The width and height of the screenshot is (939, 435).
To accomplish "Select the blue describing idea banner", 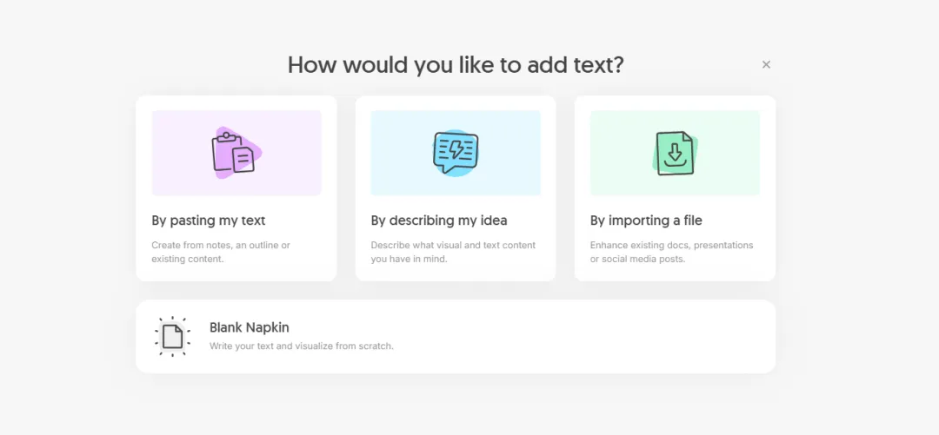I will point(456,153).
